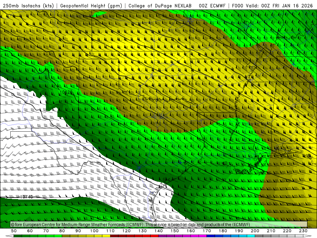317x238 pixels.
Task: Click the 200 value on the color scale
Action: click(255, 231)
